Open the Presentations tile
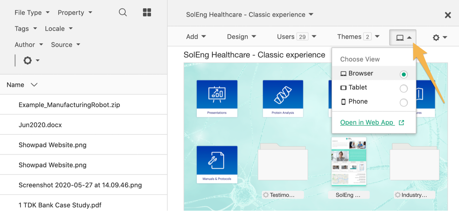The width and height of the screenshot is (459, 221). pyautogui.click(x=217, y=99)
